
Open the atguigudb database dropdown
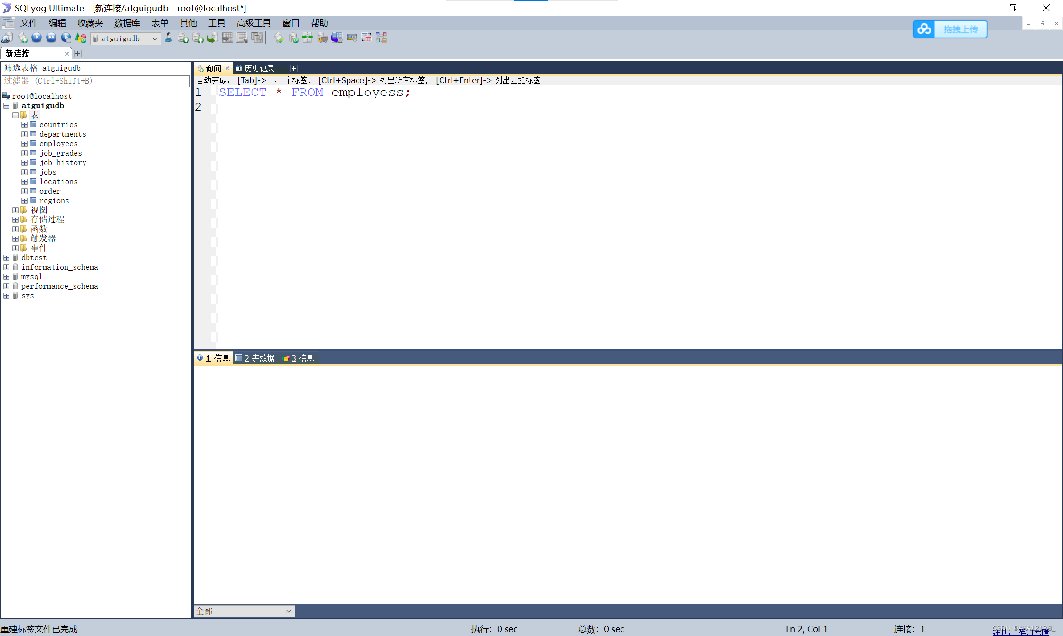pos(155,39)
